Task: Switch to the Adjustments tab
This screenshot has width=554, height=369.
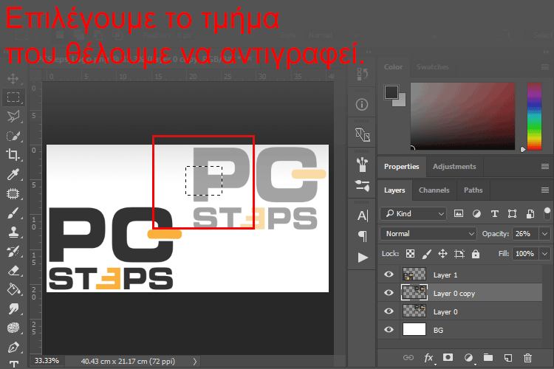Action: pyautogui.click(x=454, y=167)
